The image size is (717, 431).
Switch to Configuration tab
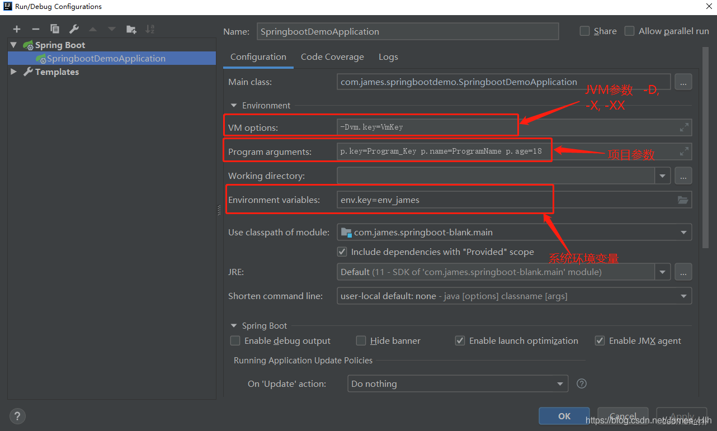258,57
